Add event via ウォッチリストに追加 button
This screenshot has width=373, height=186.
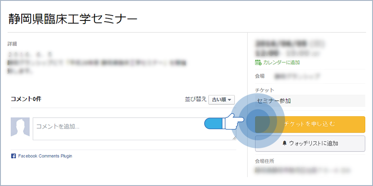310,143
